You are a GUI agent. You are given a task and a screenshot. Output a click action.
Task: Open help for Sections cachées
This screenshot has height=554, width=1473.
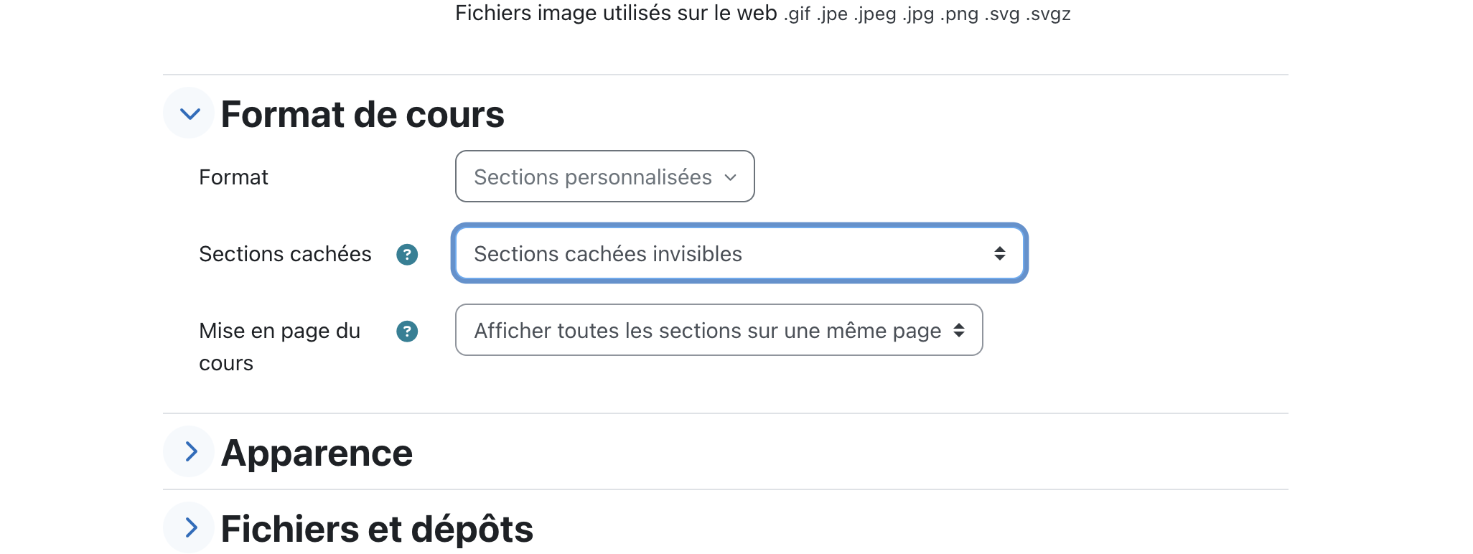coord(407,254)
